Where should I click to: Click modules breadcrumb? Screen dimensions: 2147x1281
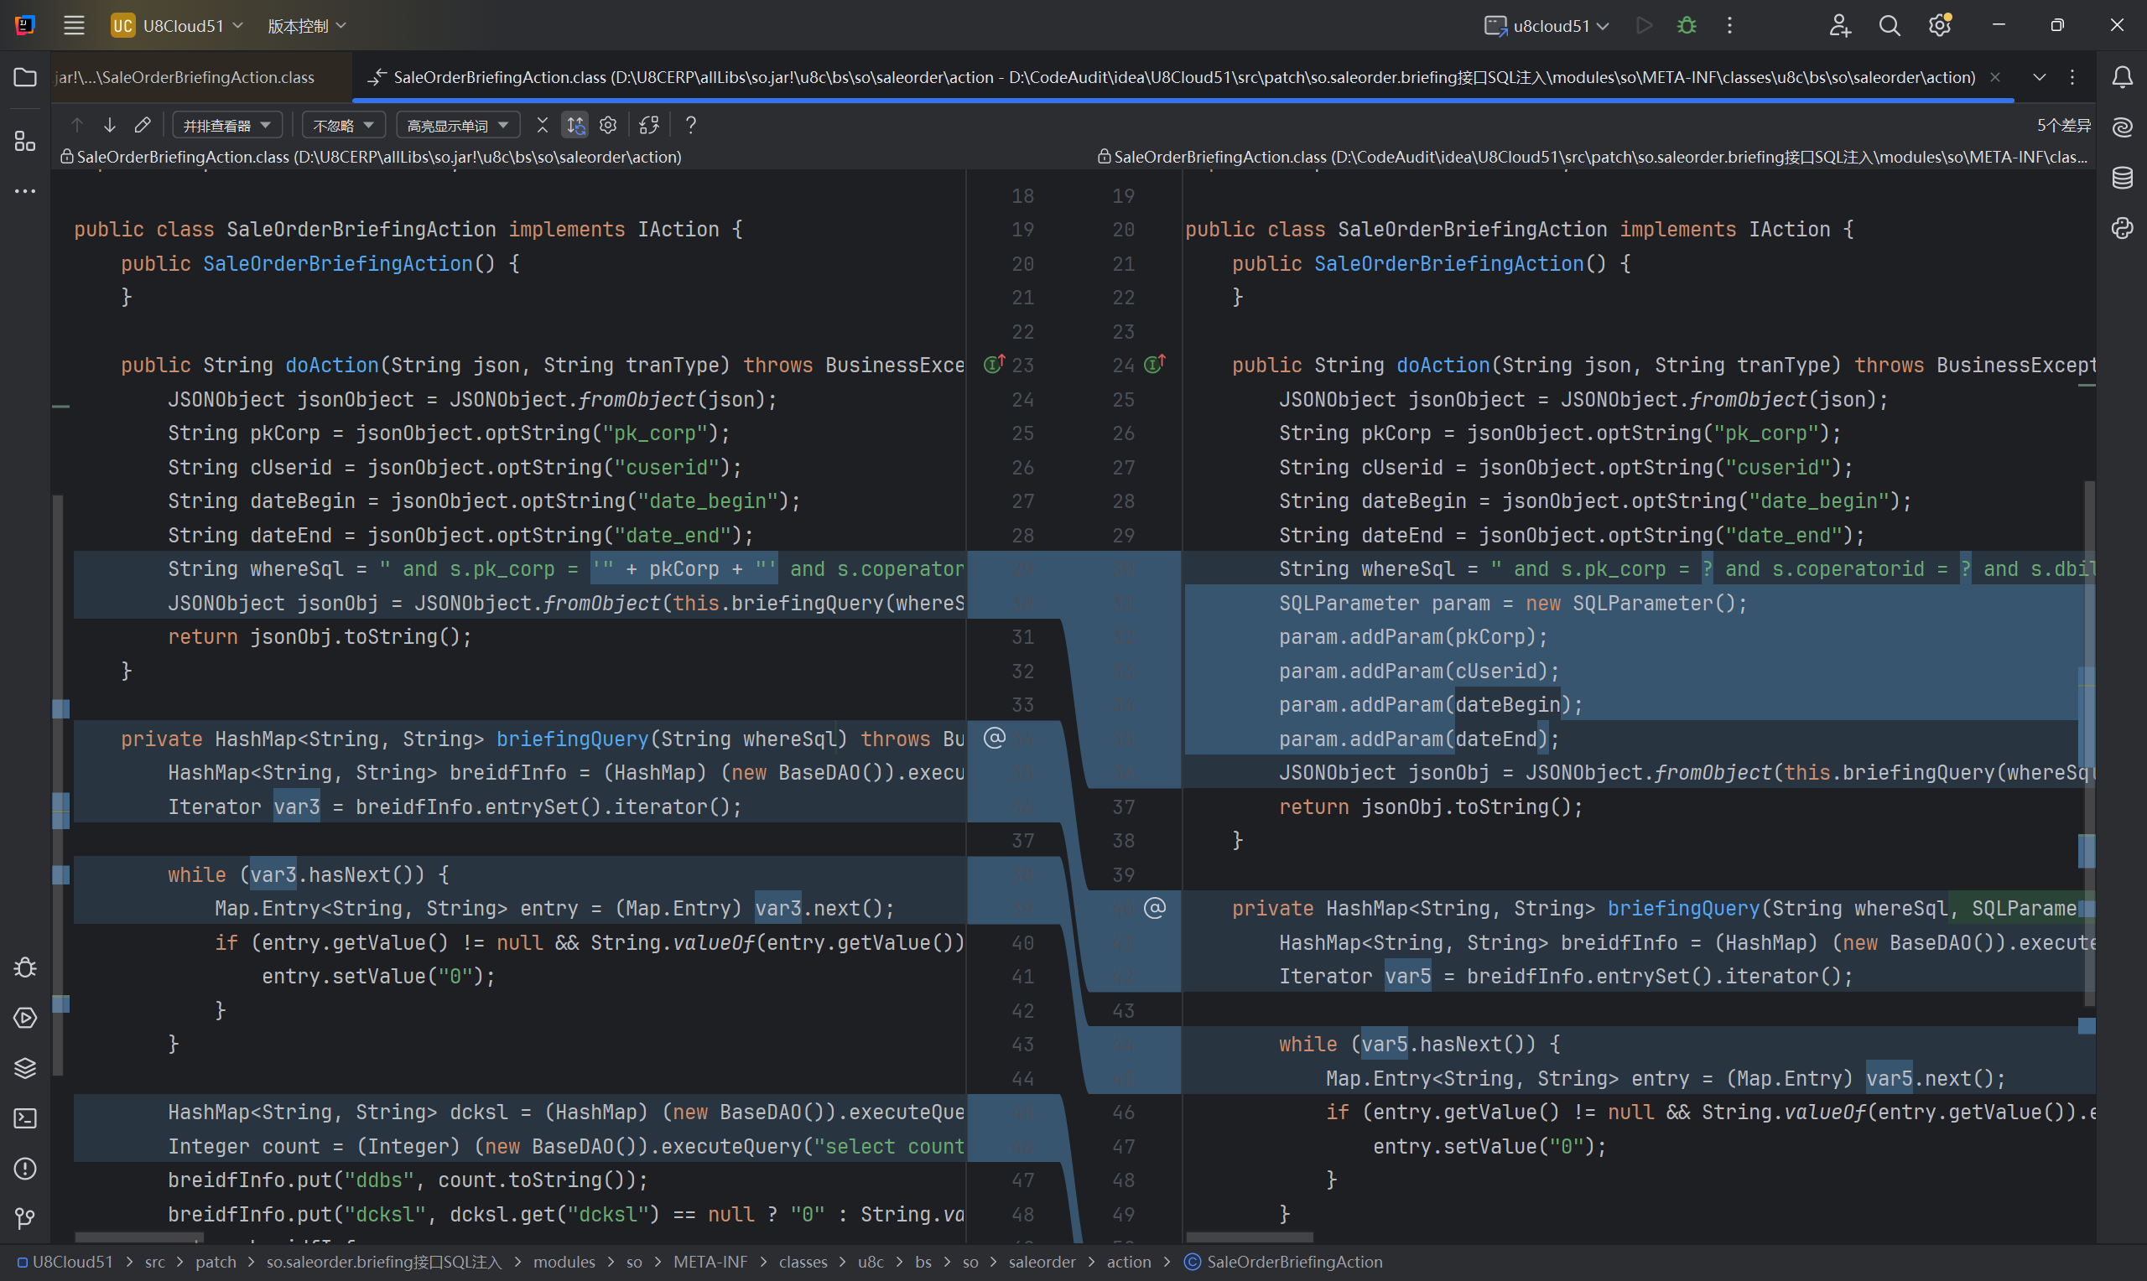point(564,1262)
